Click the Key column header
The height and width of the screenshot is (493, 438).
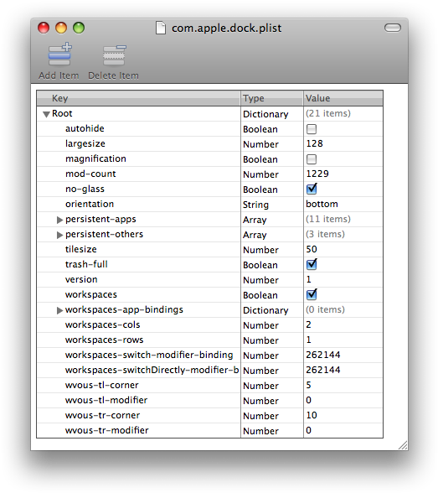click(x=138, y=98)
